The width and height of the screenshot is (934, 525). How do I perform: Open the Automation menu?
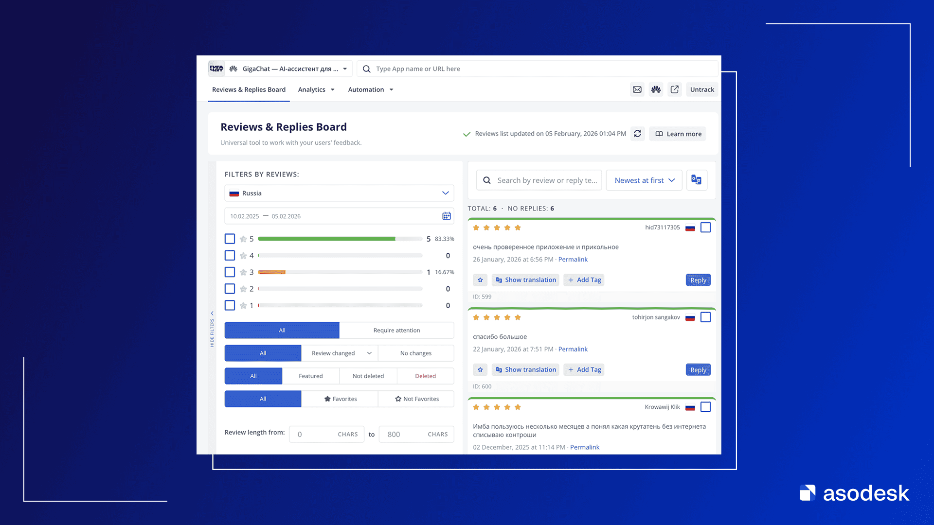370,89
